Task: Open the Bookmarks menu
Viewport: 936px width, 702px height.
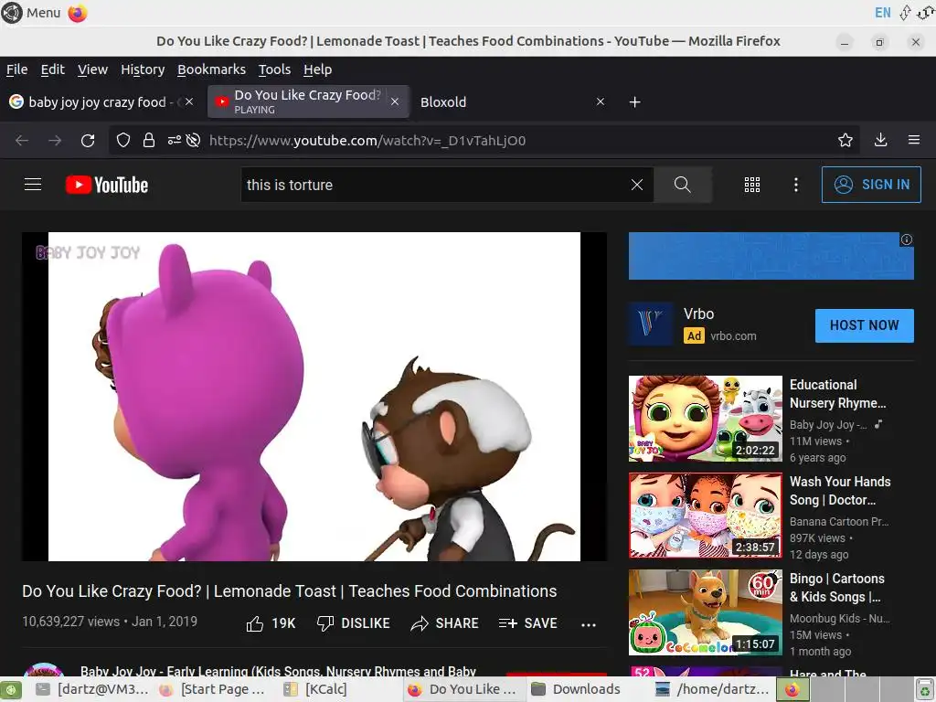Action: tap(211, 69)
